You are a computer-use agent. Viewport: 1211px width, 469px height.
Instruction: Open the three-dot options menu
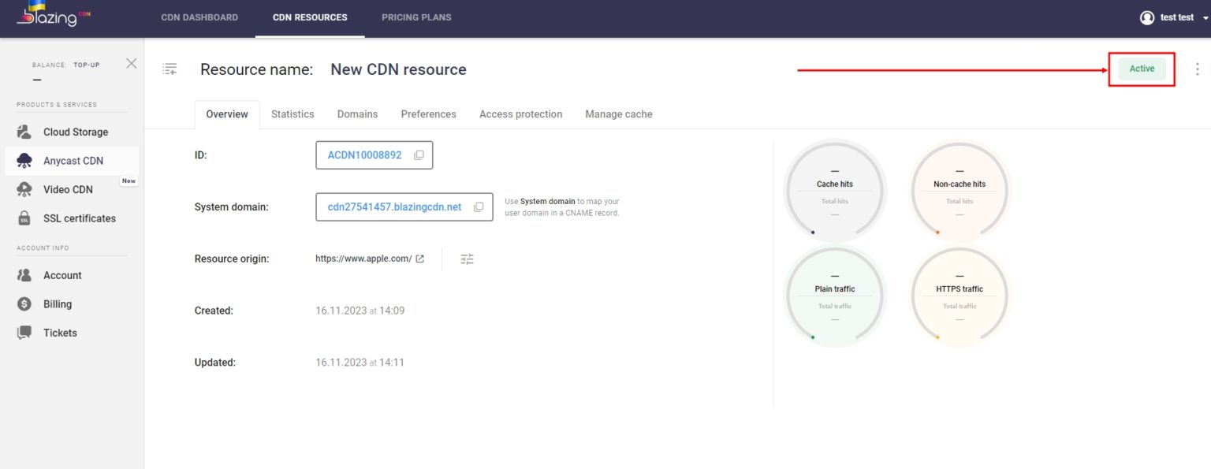[x=1198, y=69]
